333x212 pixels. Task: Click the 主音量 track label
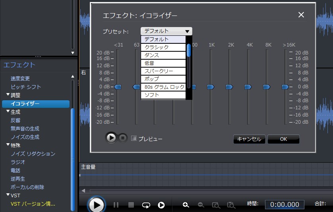point(88,167)
